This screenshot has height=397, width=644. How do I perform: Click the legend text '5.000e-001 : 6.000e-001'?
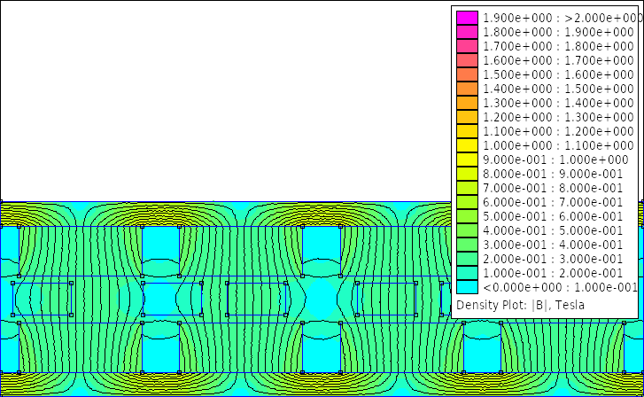553,216
